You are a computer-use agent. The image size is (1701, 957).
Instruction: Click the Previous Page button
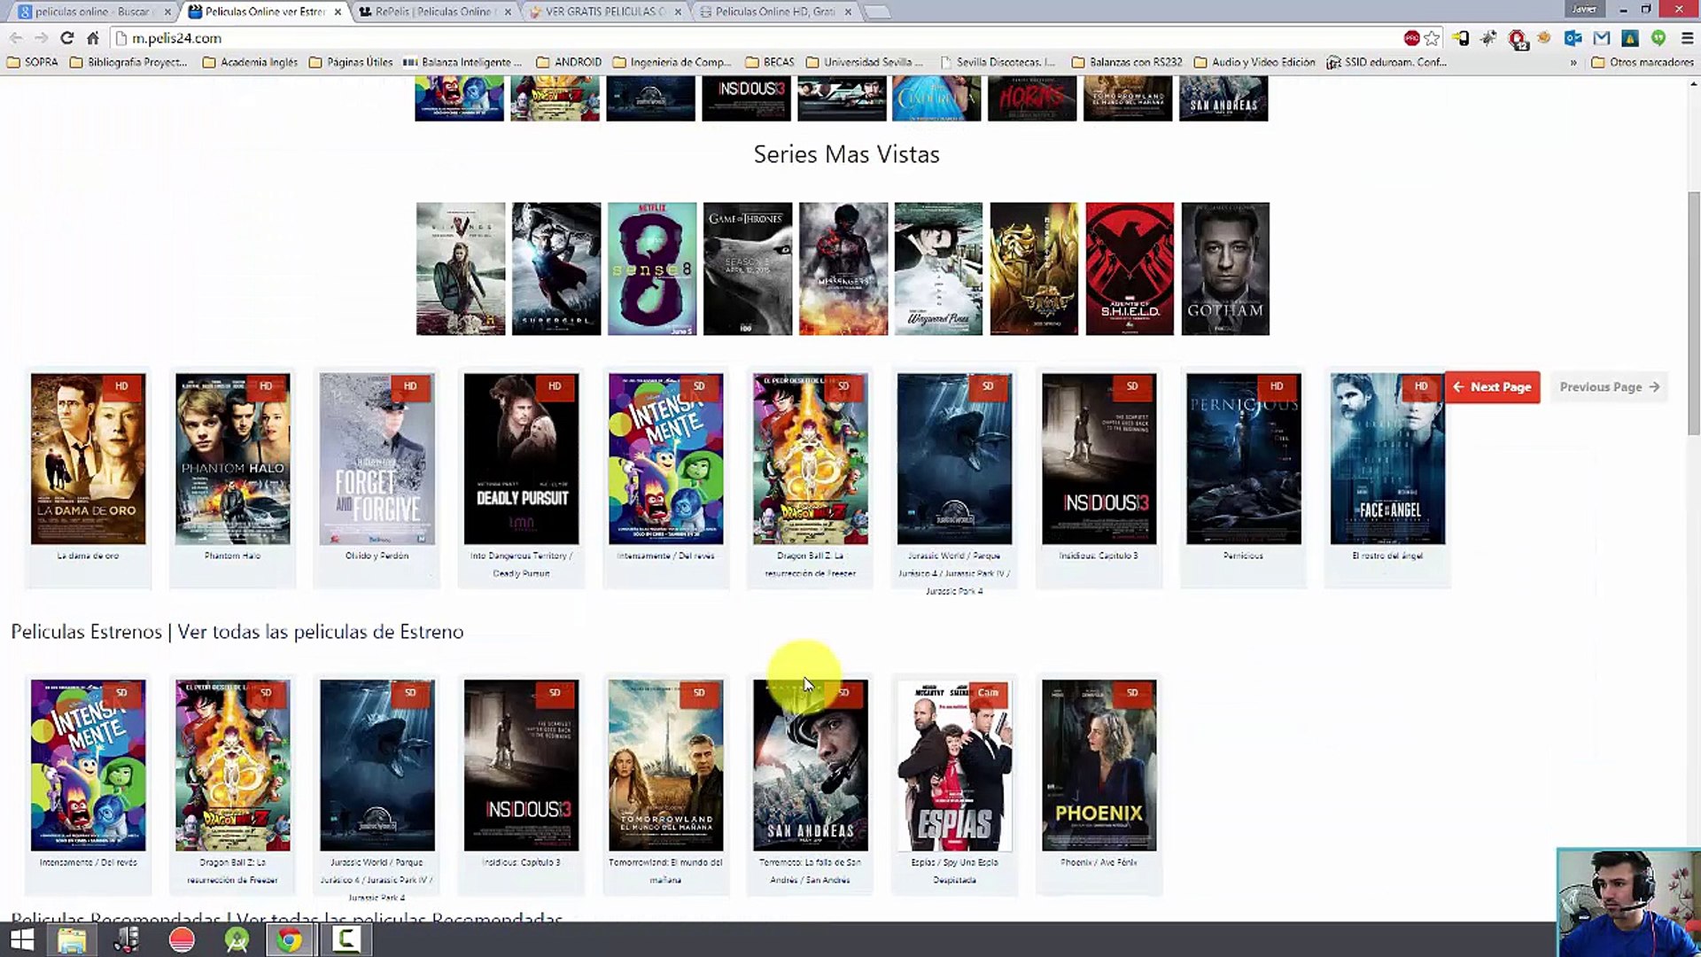tap(1609, 387)
